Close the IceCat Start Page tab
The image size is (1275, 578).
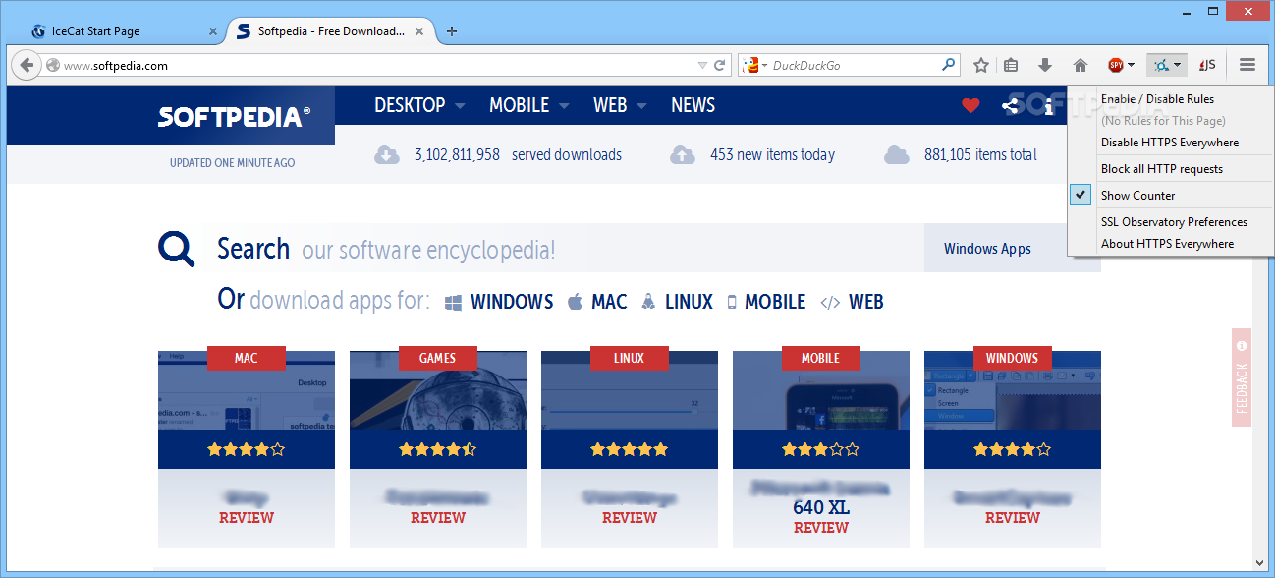[213, 31]
